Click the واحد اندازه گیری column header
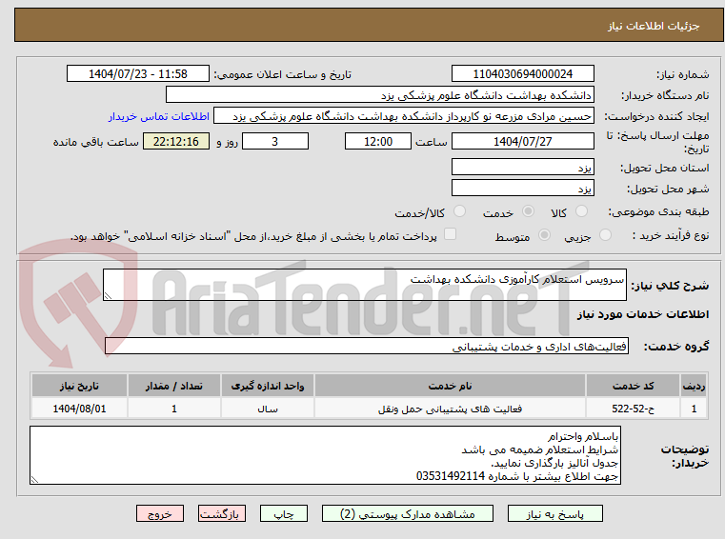Screen dimensions: 725x539 pos(268,386)
